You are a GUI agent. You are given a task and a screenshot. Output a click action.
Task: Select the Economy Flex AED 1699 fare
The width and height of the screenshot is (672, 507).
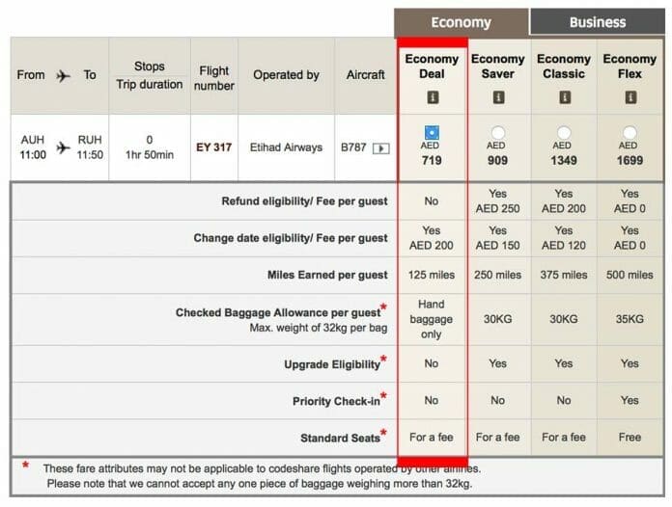pos(630,133)
